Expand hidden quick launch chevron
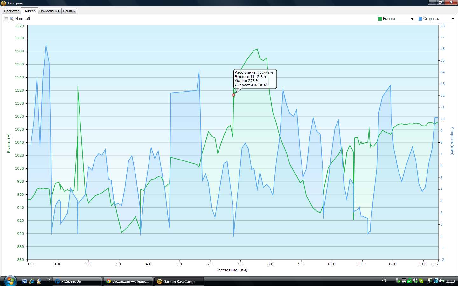 [x=48, y=280]
